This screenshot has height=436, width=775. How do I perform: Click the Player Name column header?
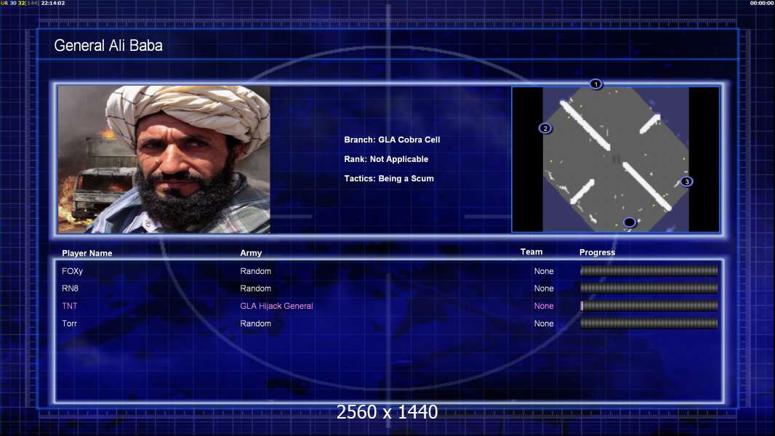tap(87, 254)
